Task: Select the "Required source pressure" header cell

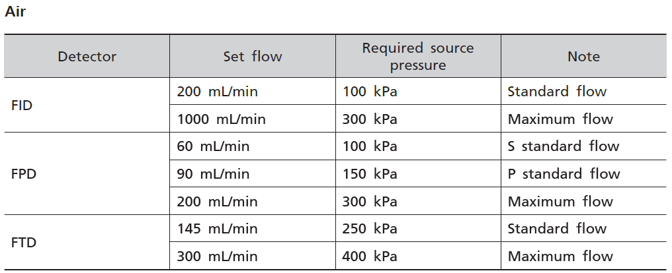Action: (418, 57)
